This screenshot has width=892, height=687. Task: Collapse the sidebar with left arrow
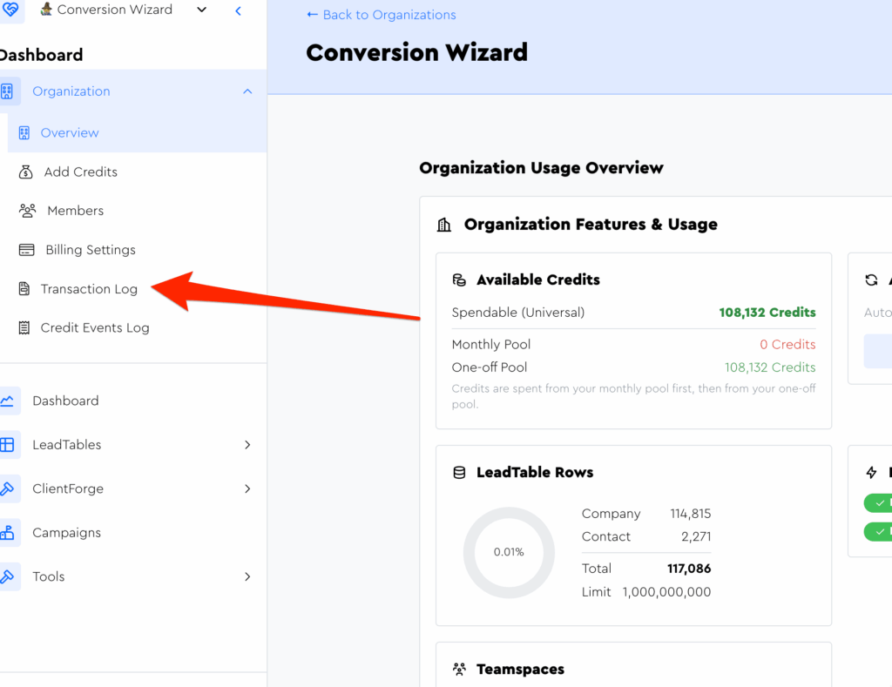(x=239, y=10)
